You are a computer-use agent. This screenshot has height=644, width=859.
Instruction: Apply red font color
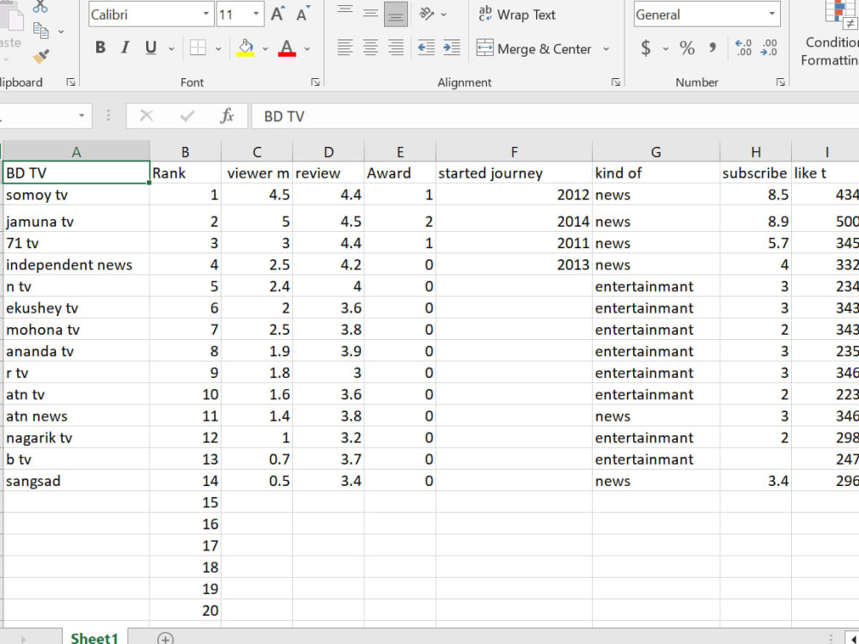[x=287, y=48]
